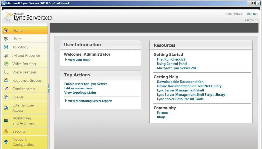Open the Blogs community link
The image size is (262, 149).
tap(161, 117)
